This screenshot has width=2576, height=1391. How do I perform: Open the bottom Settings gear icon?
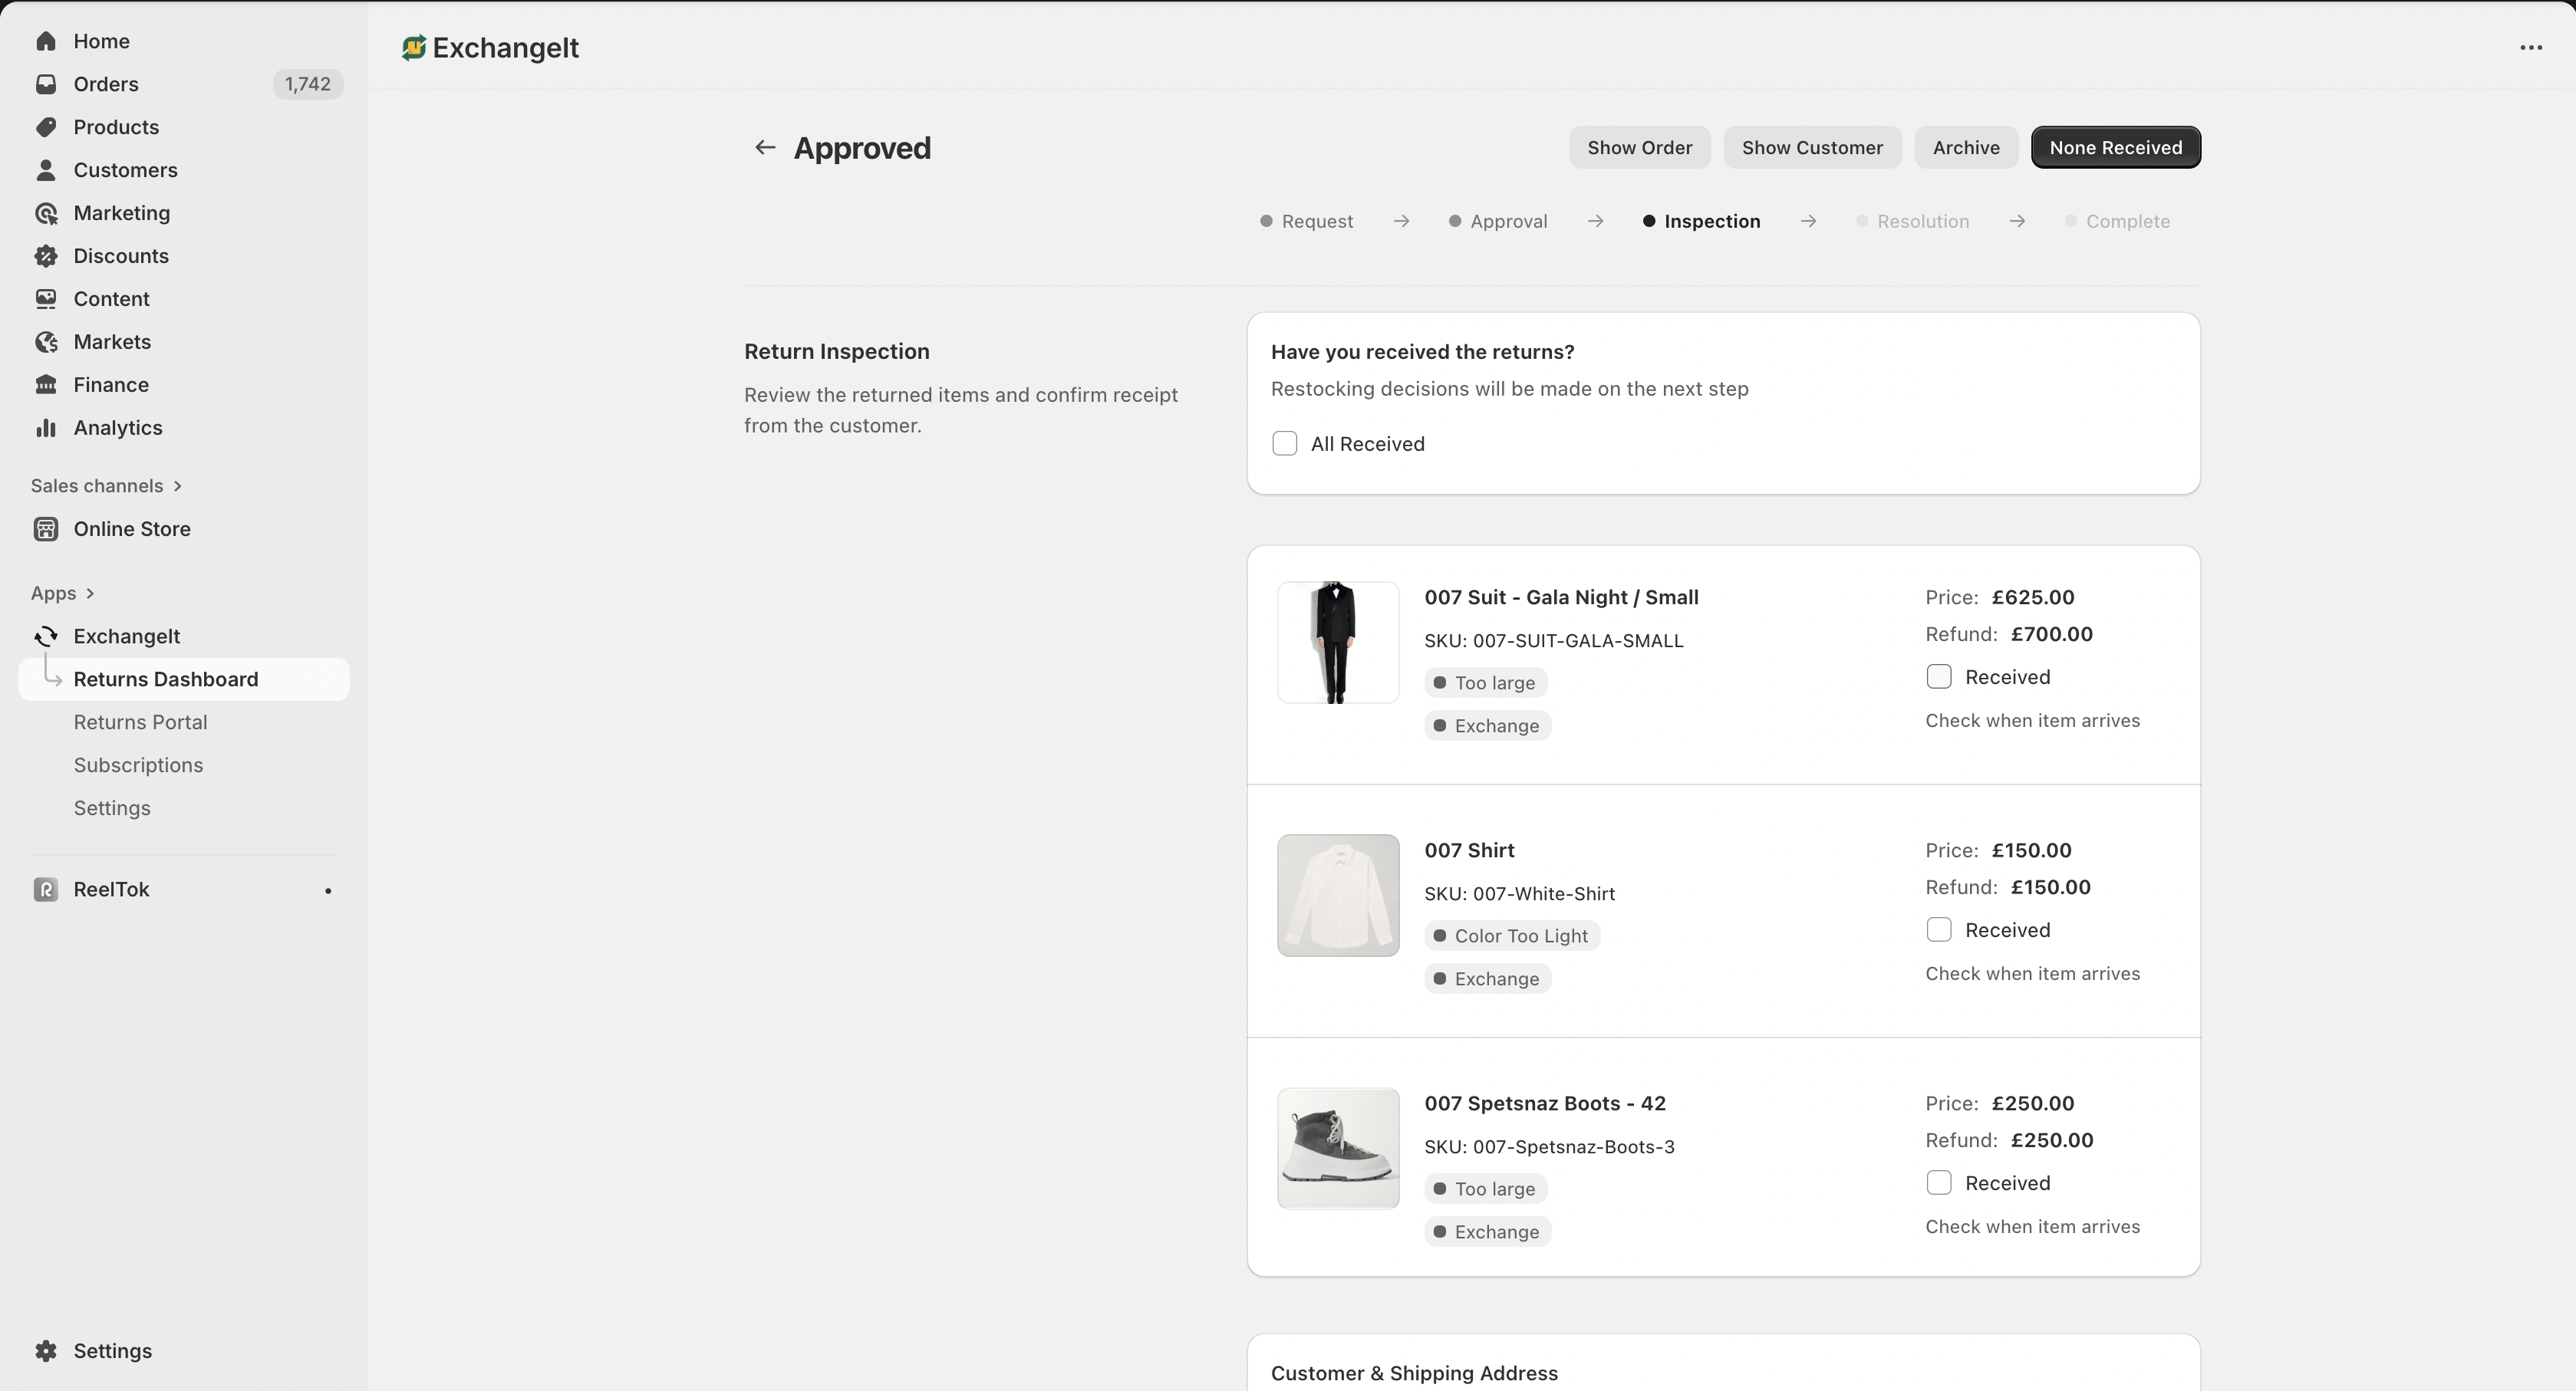coord(46,1351)
